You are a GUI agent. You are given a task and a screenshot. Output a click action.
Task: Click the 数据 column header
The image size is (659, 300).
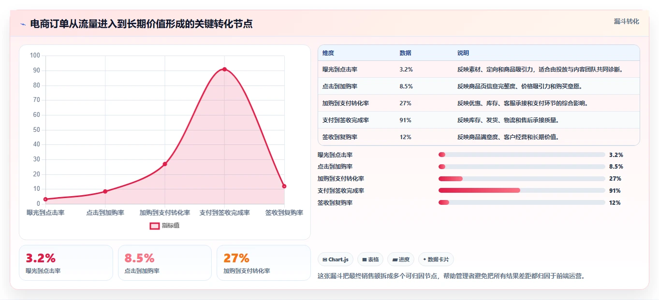point(406,53)
